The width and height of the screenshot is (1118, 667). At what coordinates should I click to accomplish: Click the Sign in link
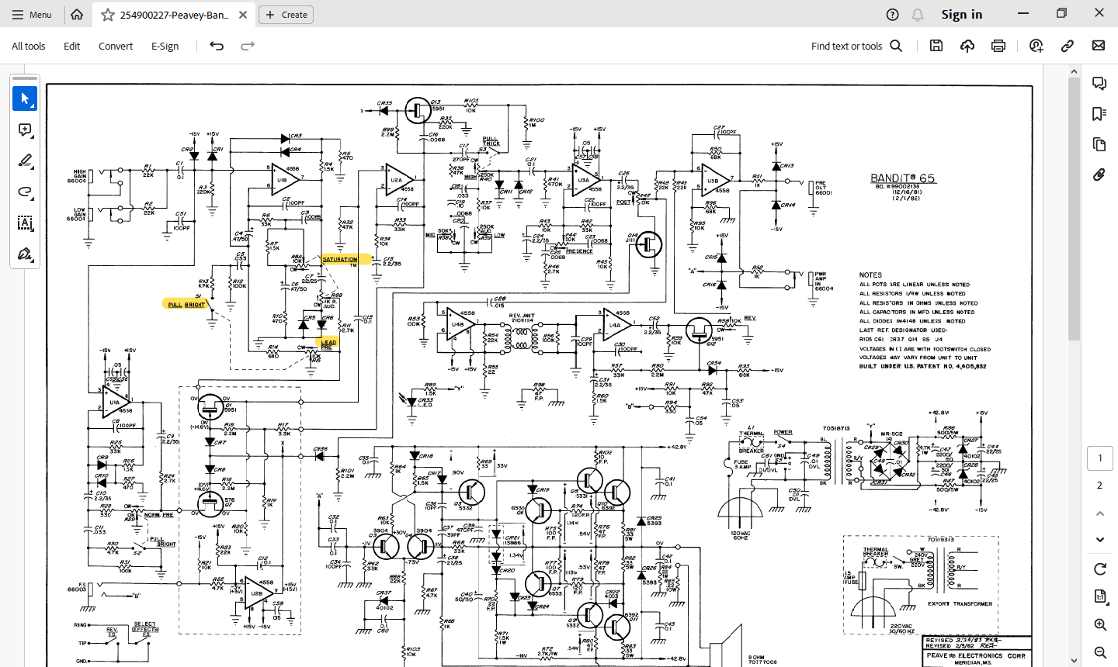coord(962,15)
